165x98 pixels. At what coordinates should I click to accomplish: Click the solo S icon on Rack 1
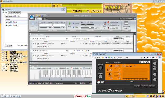[x=38, y=39]
